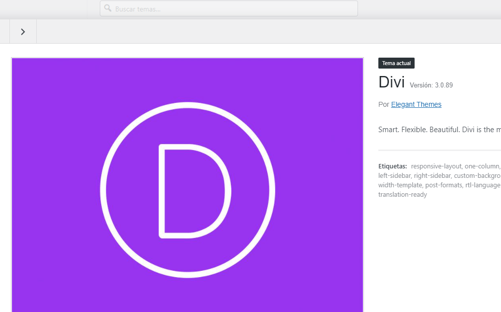501x312 pixels.
Task: Click the 'right-sidebar' tag text
Action: pyautogui.click(x=432, y=176)
